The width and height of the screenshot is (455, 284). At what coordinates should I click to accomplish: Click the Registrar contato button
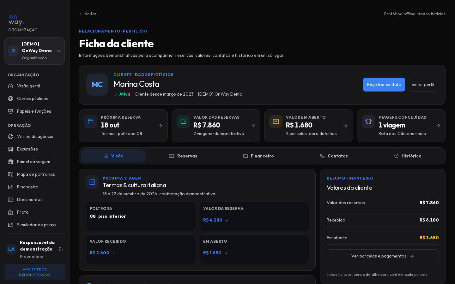pos(384,85)
